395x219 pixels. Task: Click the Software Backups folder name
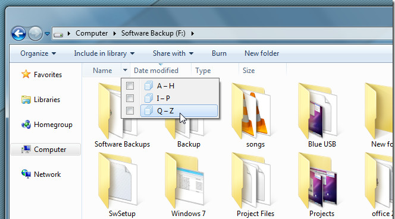click(122, 144)
